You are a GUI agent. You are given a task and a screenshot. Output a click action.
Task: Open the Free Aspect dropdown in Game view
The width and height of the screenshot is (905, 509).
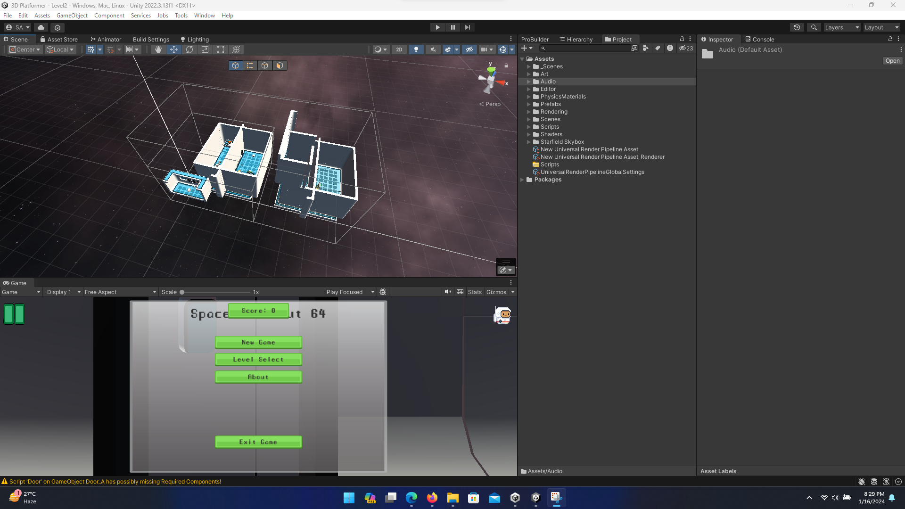[x=120, y=292]
